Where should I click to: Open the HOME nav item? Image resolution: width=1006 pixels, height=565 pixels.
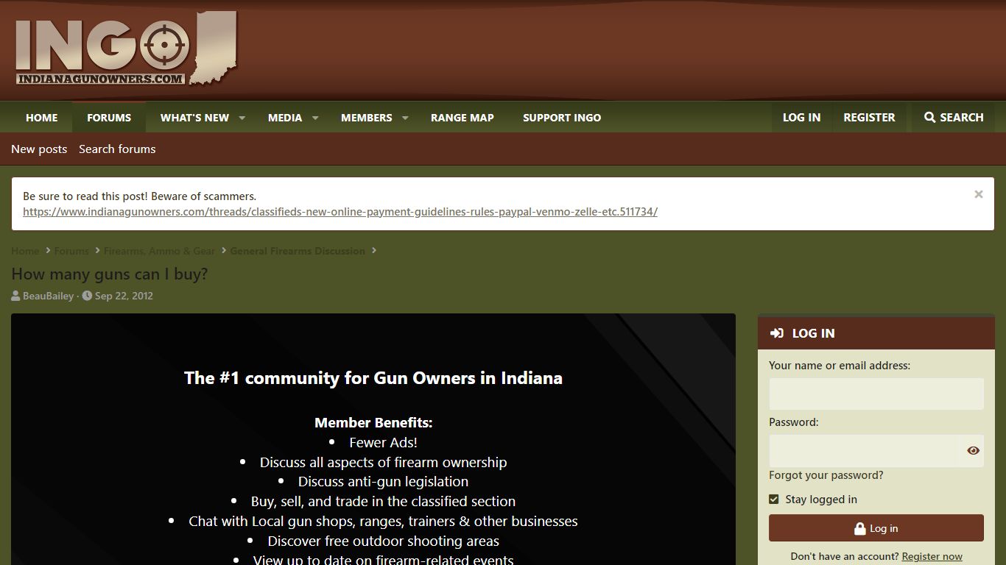click(x=42, y=118)
